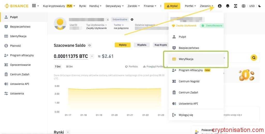This screenshot has height=134, width=265.
Task: Expand the Zarobki menu
Action: [x=134, y=6]
